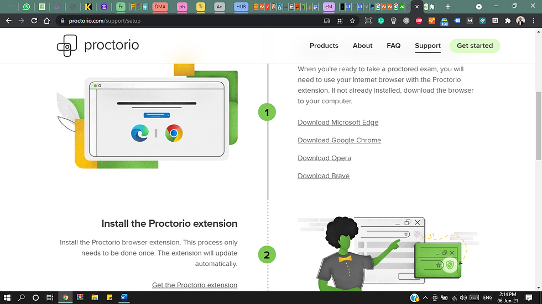Open Microsoft Word from taskbar
The width and height of the screenshot is (542, 304).
[x=124, y=297]
